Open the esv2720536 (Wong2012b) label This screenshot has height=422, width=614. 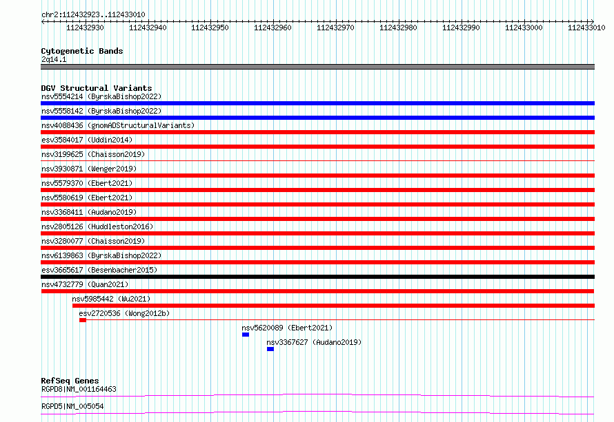pyautogui.click(x=124, y=313)
